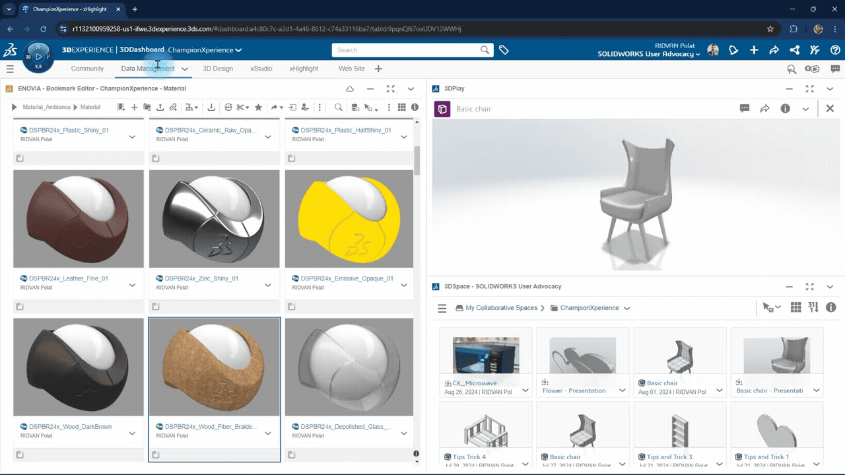Click the plus Add icon in top bar
This screenshot has height=475, width=845.
[754, 50]
